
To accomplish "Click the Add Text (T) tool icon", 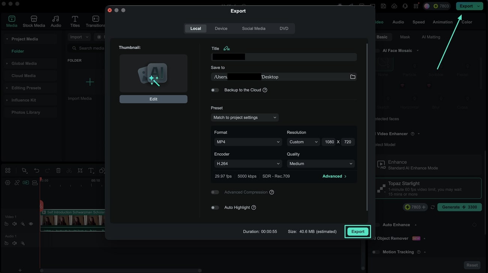I will [90, 170].
